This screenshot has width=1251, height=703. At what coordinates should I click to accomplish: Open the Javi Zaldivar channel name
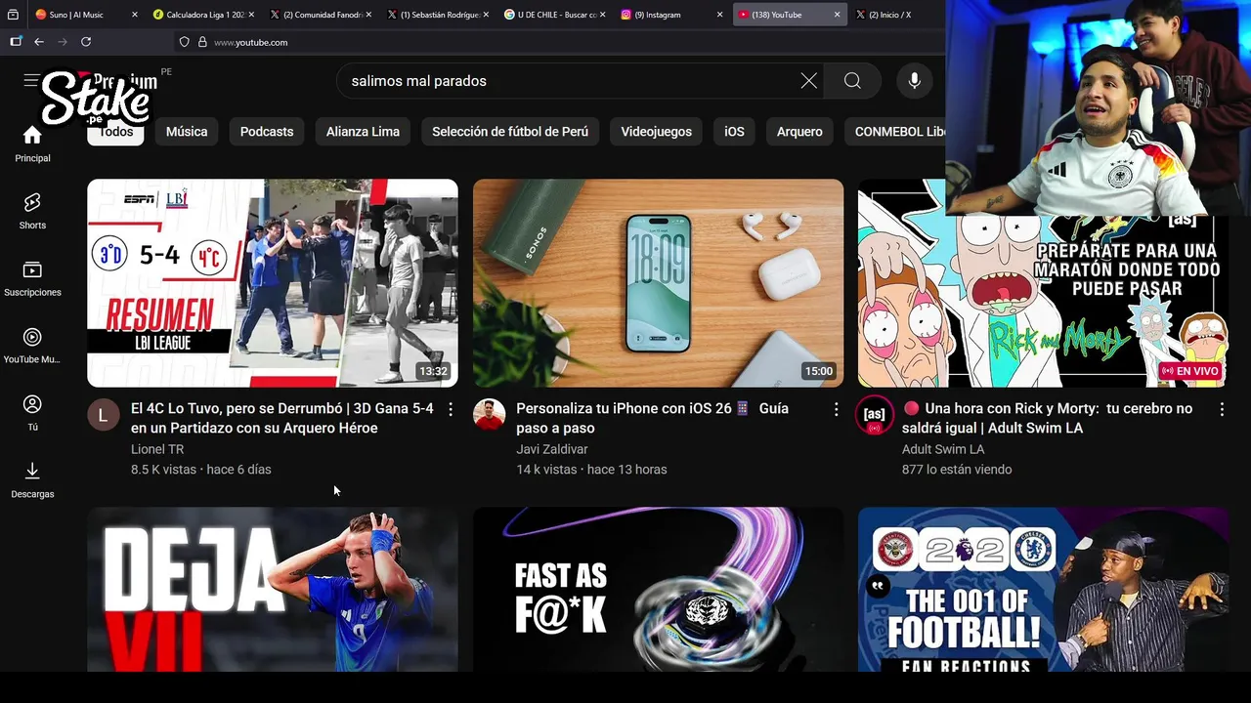552,449
